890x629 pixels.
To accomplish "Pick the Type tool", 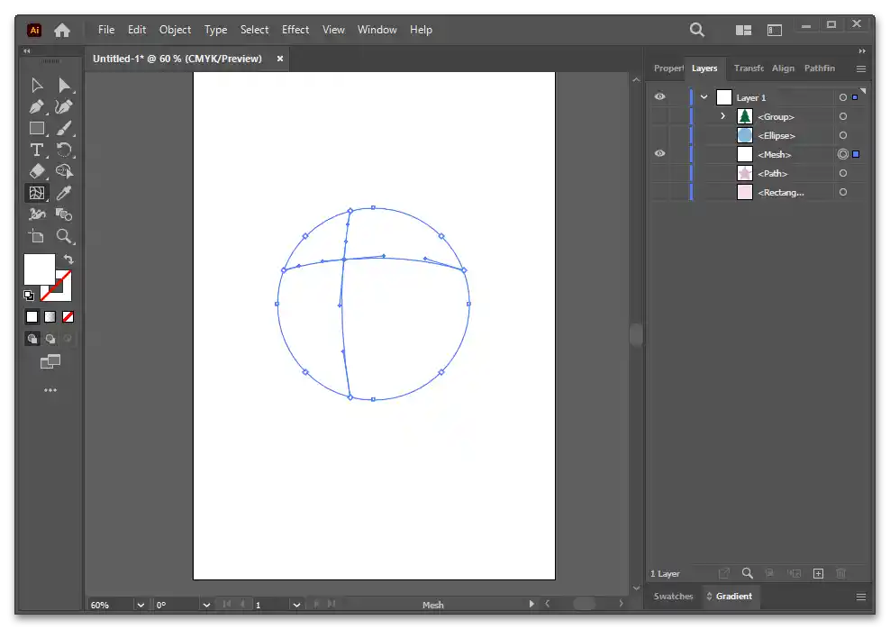I will (x=37, y=150).
